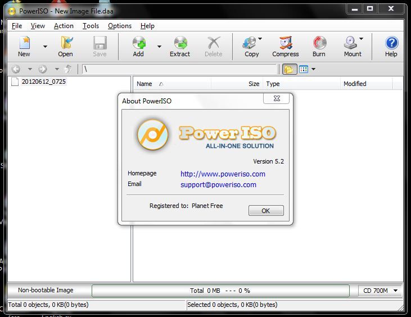
Task: Open the Tools menu
Action: tap(91, 26)
